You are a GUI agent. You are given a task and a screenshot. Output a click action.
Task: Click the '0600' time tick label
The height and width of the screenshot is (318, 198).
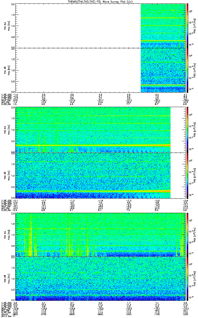pyautogui.click(x=16, y=314)
